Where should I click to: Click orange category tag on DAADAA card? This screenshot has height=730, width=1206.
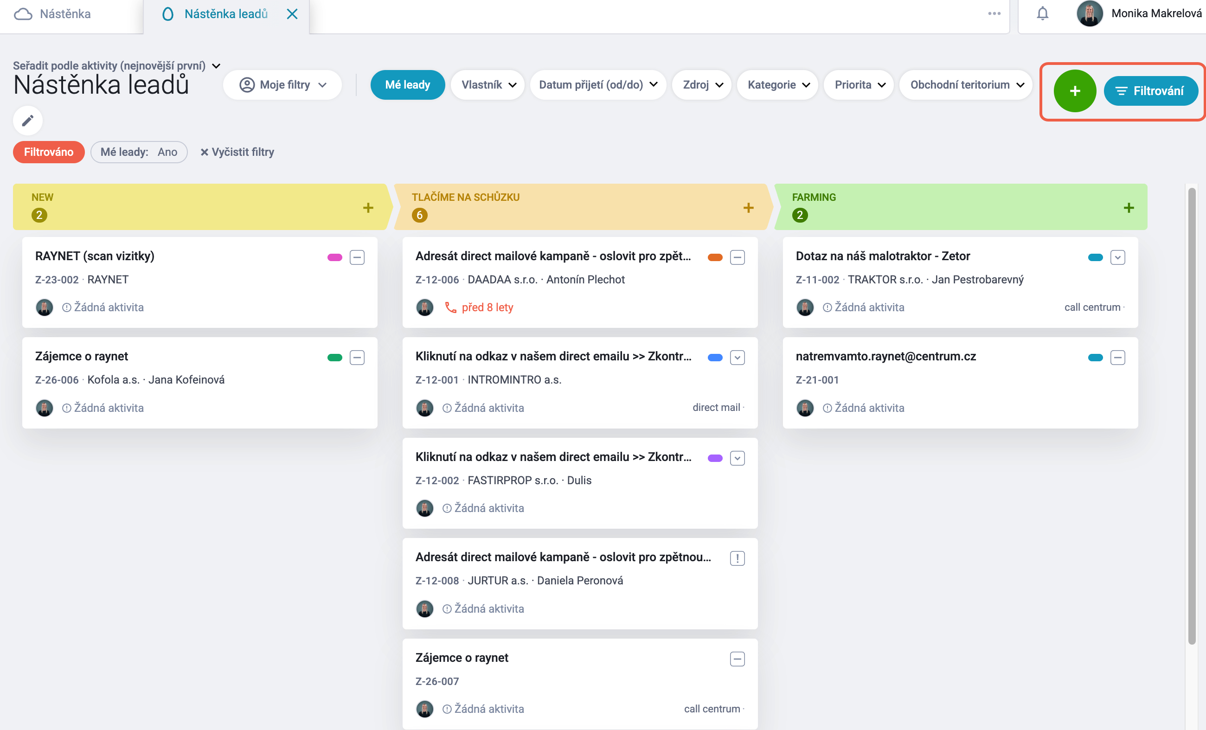[x=715, y=257]
